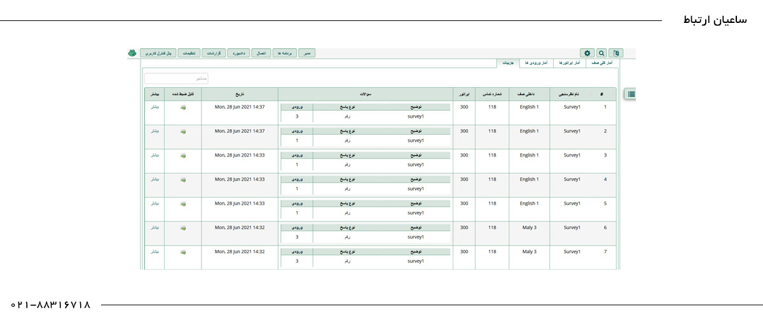763x318 pixels.
Task: Click date Mon, 28 Jun 2021 14:33 in row 5
Action: click(x=240, y=204)
